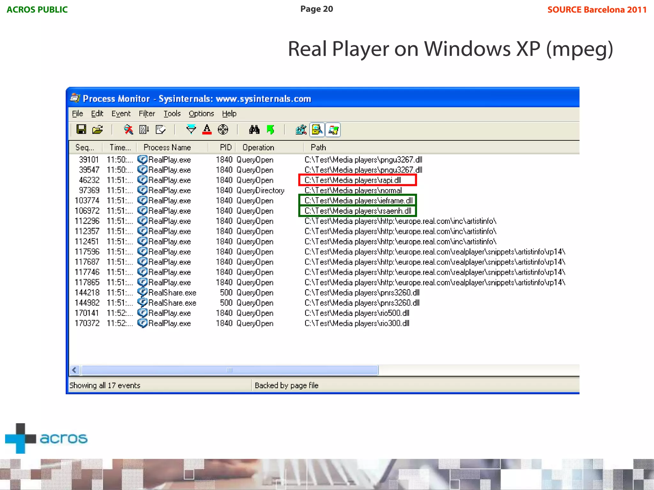654x490 pixels.
Task: Toggle Show Registry Activity icon
Action: [x=301, y=130]
